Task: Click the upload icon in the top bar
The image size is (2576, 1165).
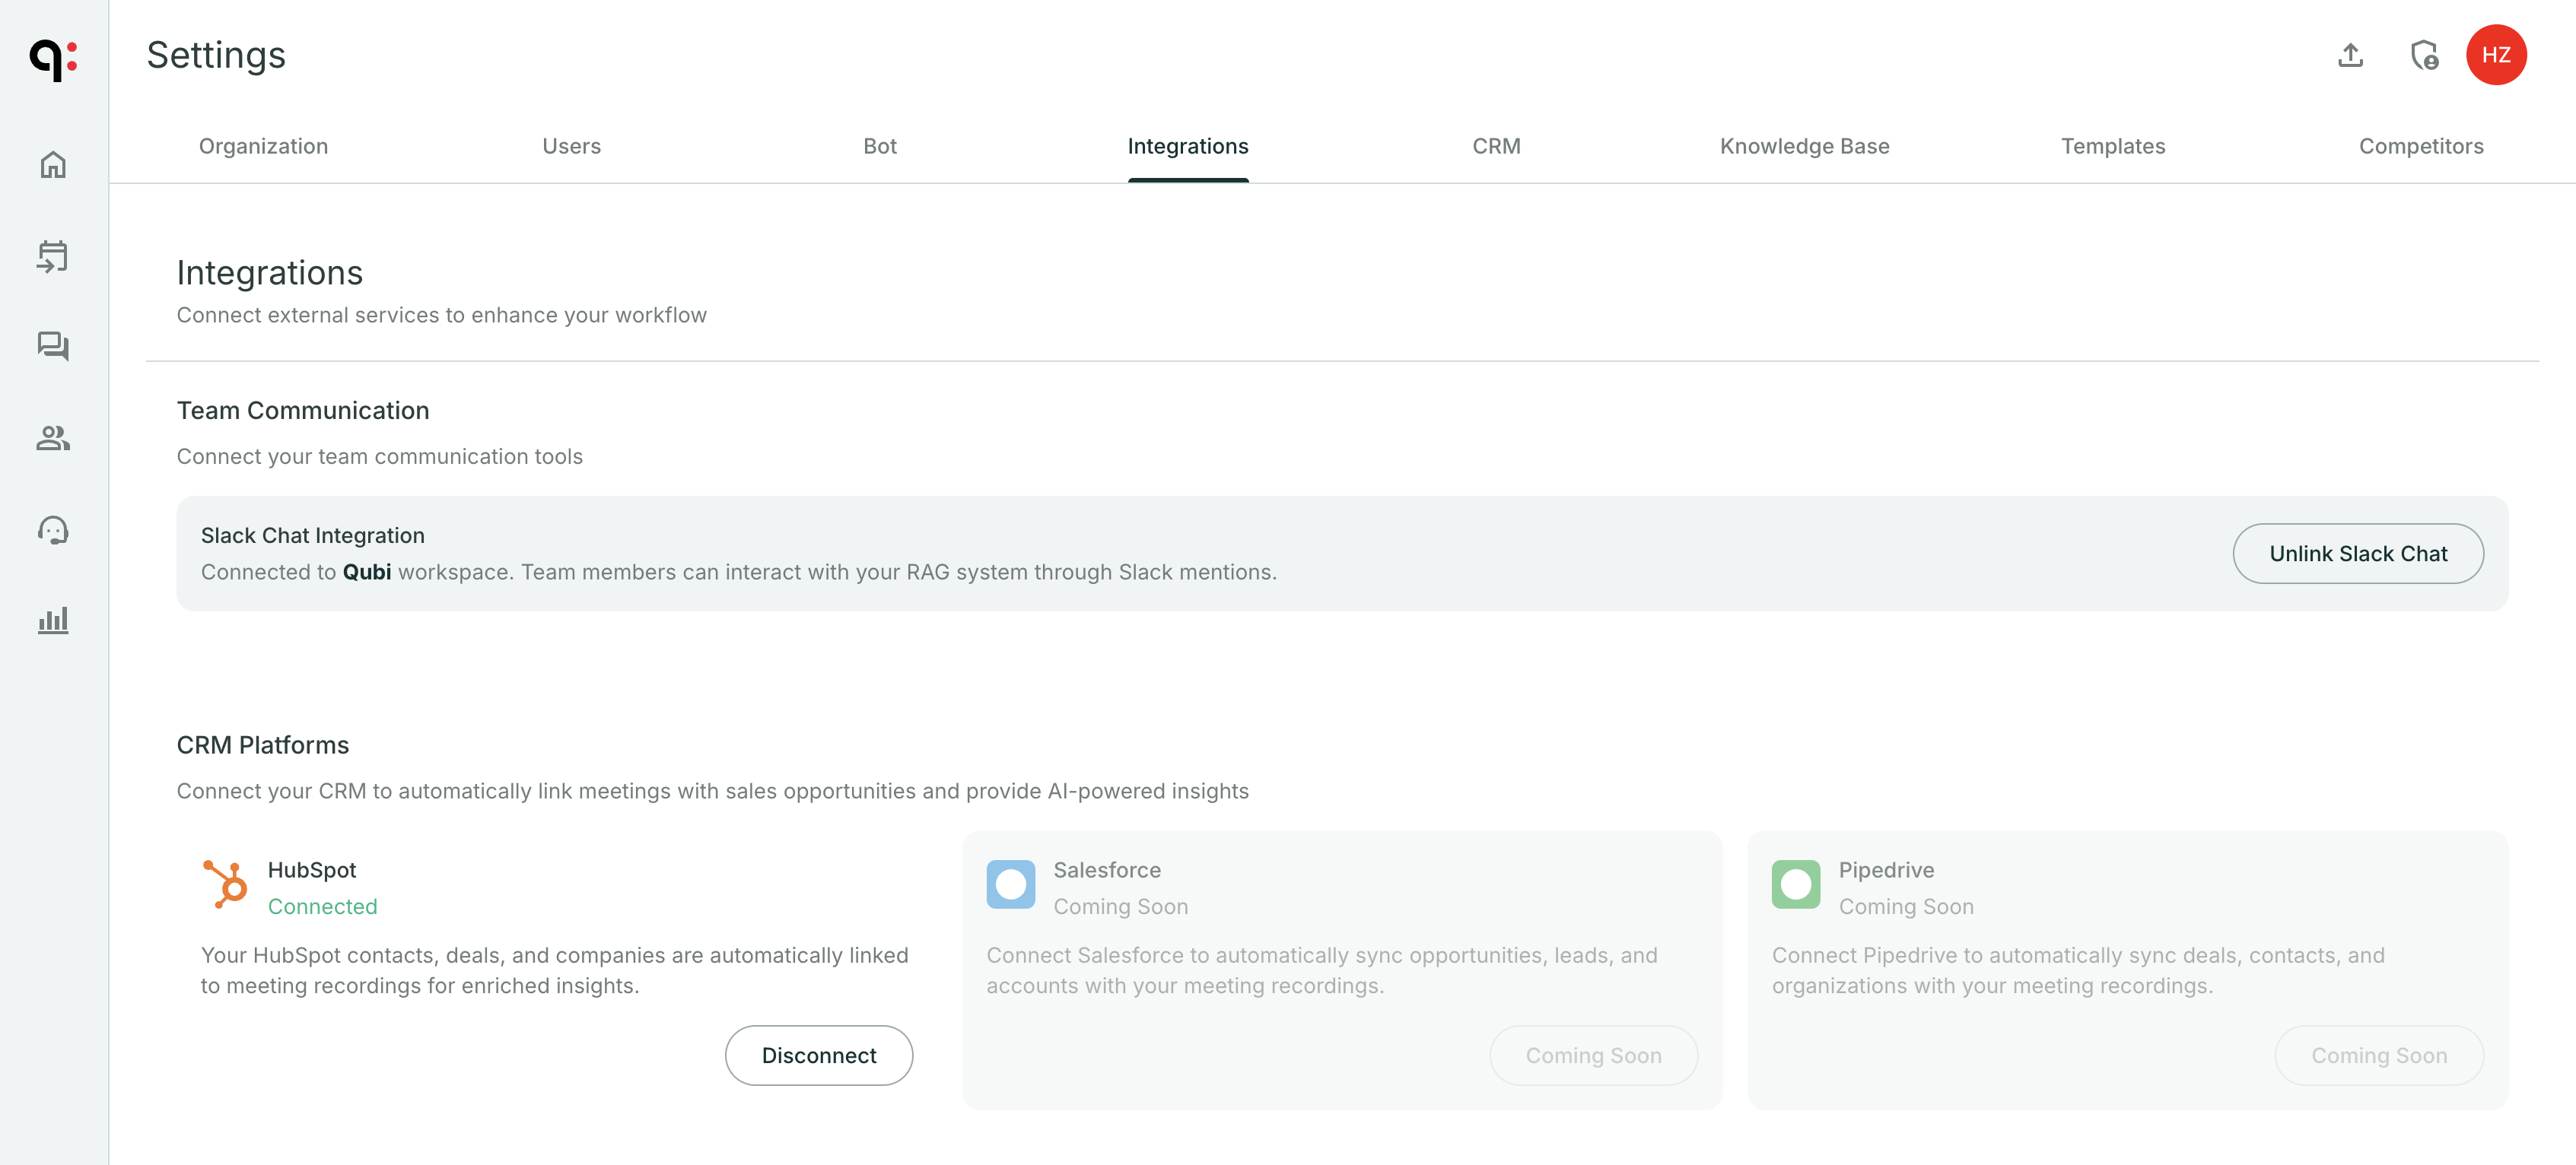Action: tap(2350, 56)
